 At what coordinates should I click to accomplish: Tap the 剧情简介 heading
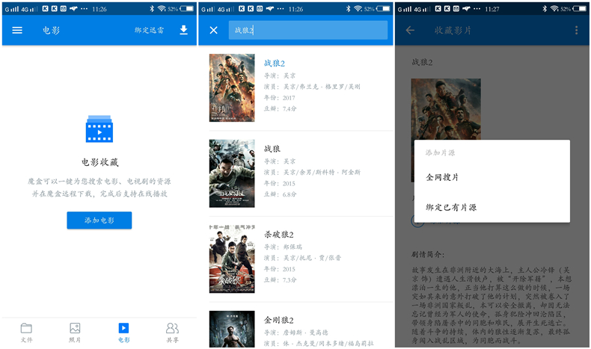[428, 255]
